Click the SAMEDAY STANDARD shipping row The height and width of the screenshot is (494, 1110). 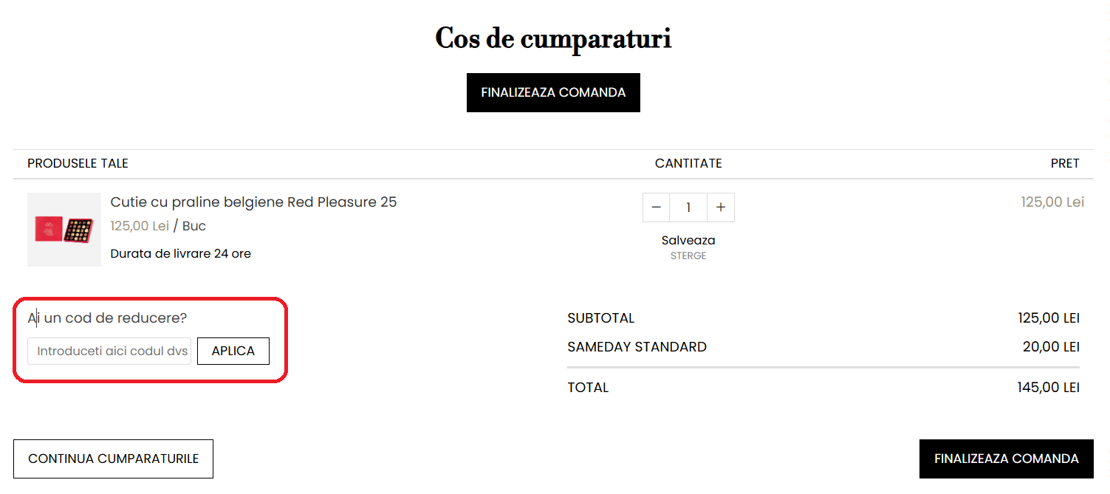click(637, 346)
